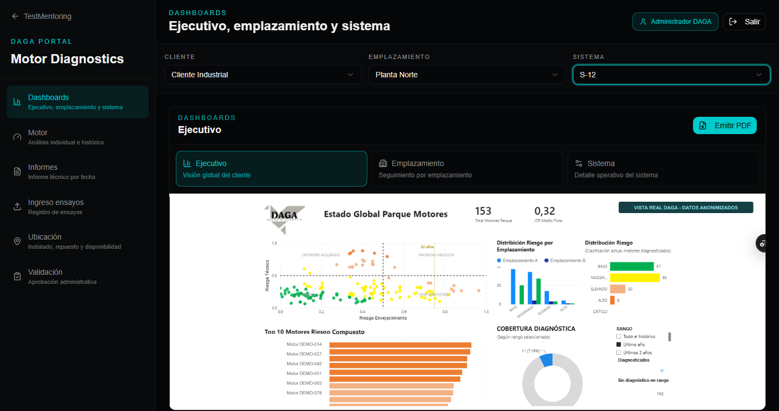Click the 'Estado Global Parque Motores' title
Viewport: 779px width, 411px height.
[386, 214]
